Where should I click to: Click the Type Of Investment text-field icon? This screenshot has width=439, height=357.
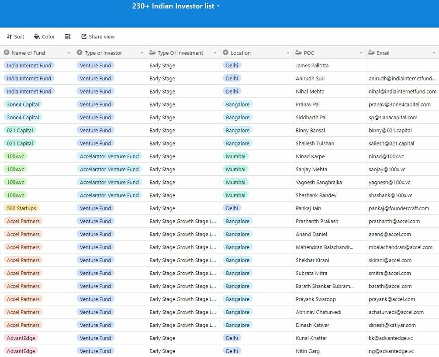tap(152, 52)
